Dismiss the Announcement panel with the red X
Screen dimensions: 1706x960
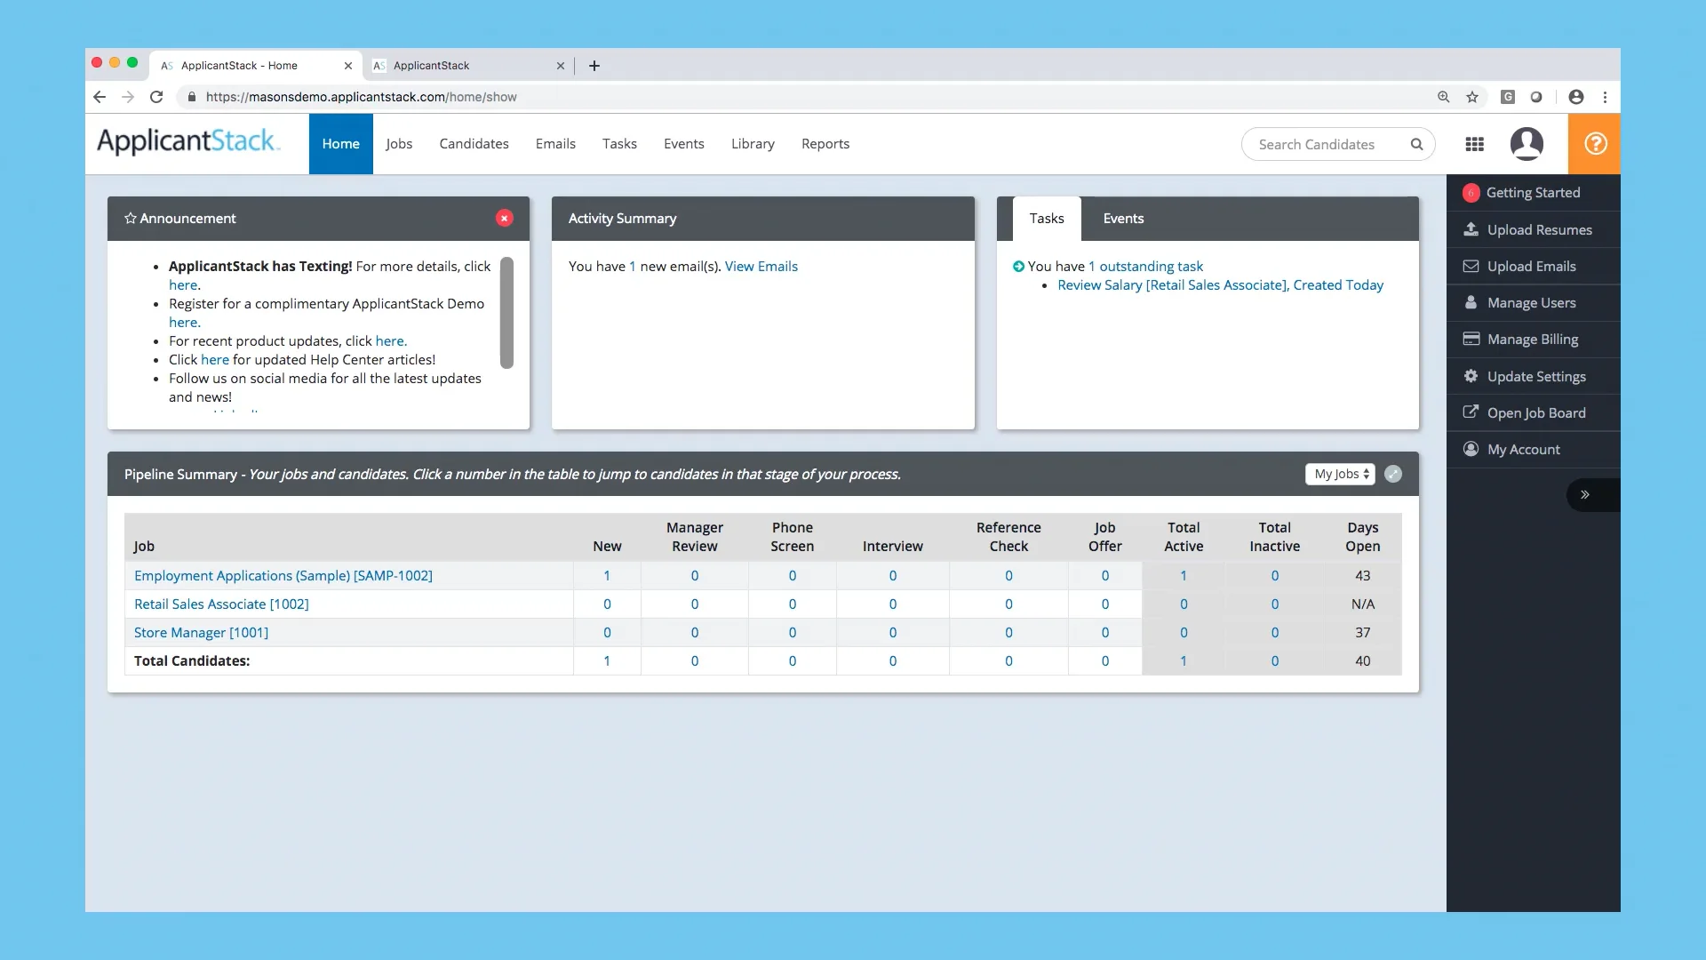(x=505, y=219)
